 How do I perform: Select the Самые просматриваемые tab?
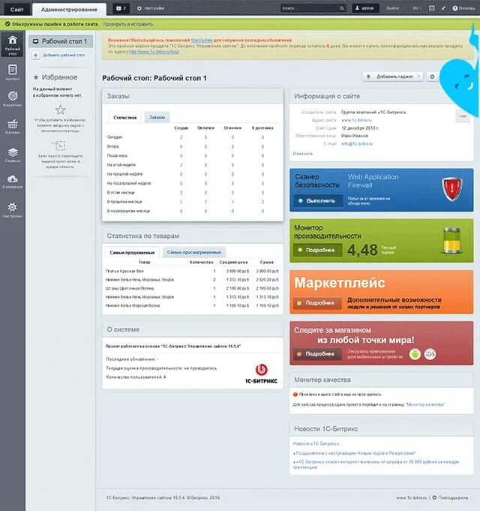(194, 252)
